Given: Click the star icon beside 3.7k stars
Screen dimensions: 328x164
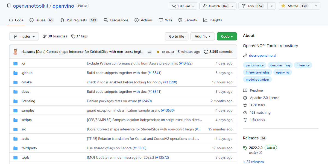Looking at the screenshot, I should coord(245,105).
